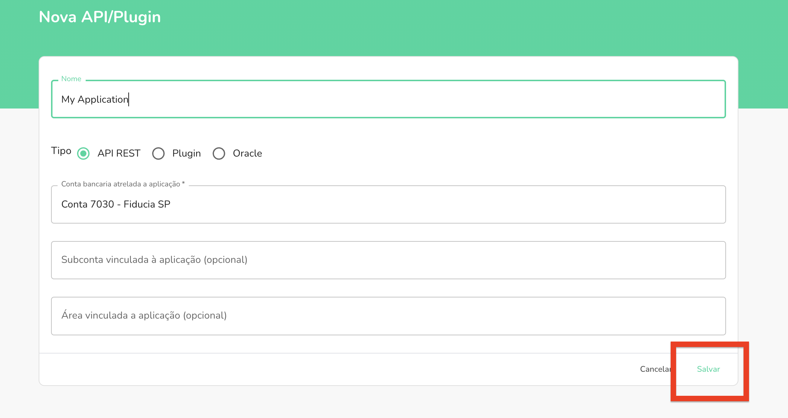Open the Área vinculada a aplicação field

(388, 316)
